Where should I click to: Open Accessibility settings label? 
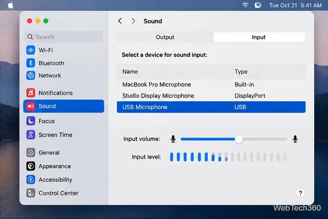point(55,179)
